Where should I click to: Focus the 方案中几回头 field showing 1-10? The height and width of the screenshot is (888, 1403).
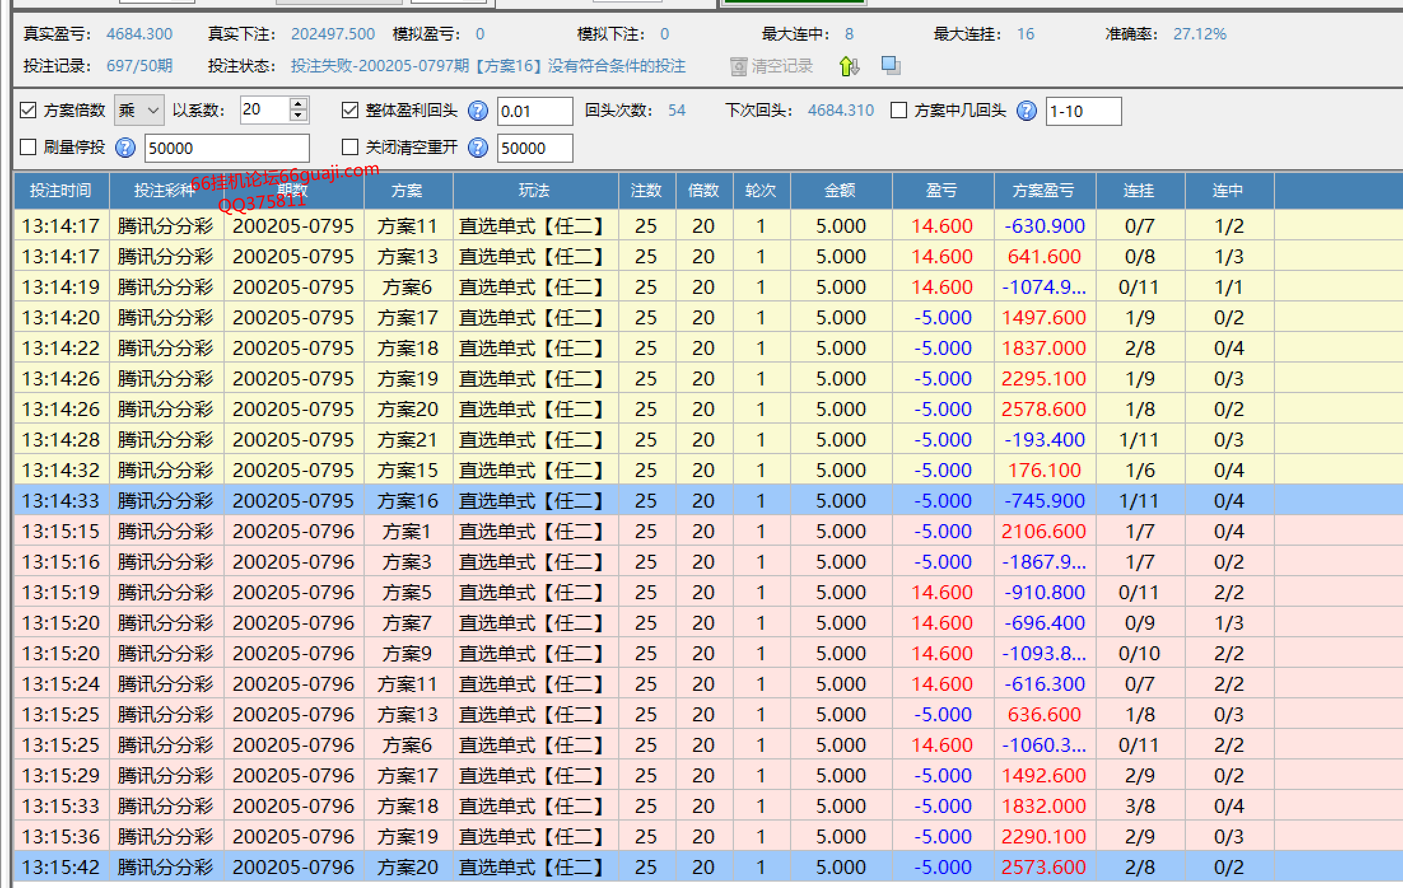click(x=1083, y=111)
